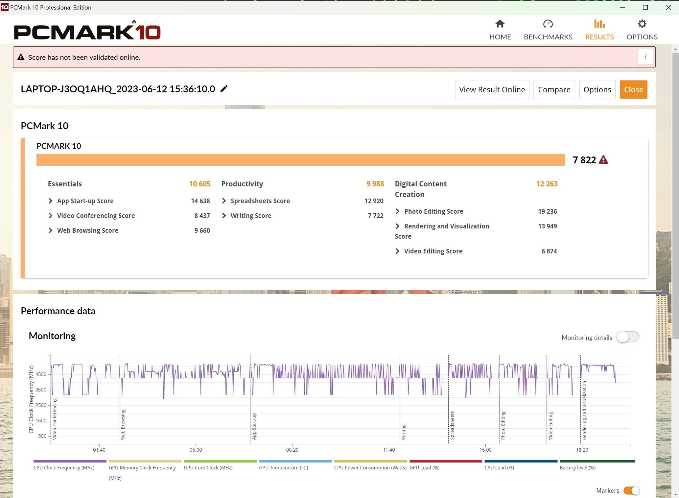Click the Photo Editing value 19 236

tap(547, 211)
